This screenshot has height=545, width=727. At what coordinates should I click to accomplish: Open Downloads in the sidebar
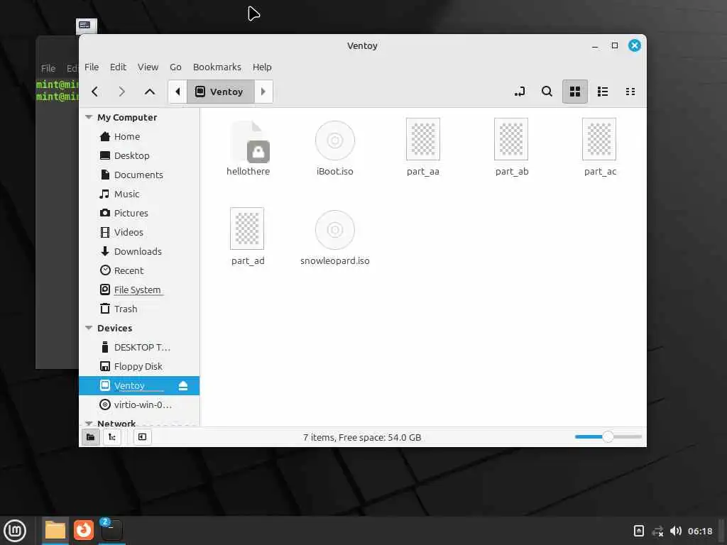139,252
